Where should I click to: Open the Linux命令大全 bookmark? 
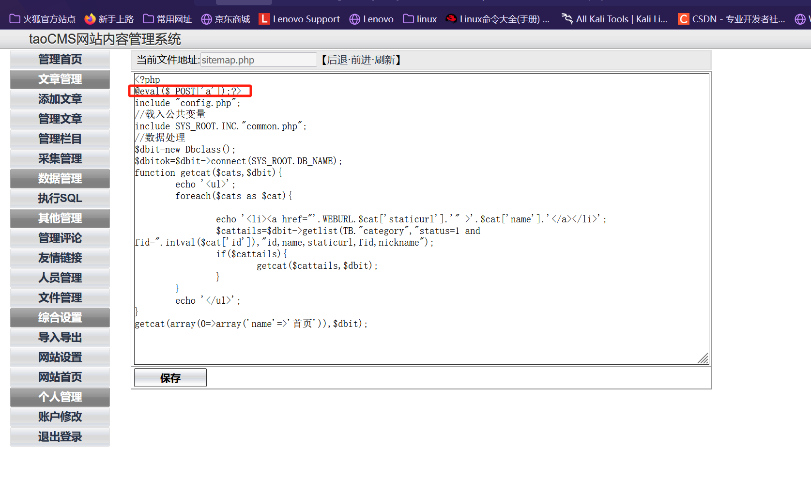click(x=498, y=19)
